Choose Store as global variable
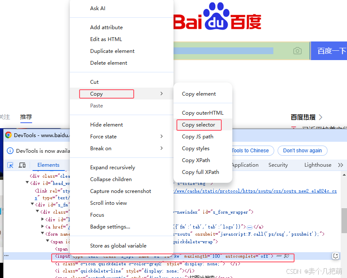 pos(118,246)
